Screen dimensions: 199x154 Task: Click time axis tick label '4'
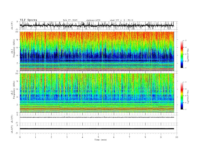(x=82, y=137)
